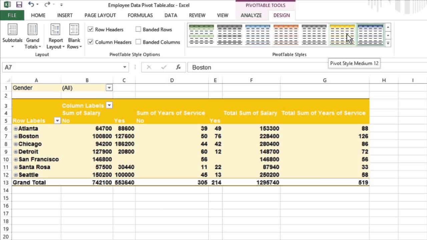Viewport: 427px width, 240px height.
Task: Apply the green pivot style thumbnail
Action: point(201,35)
